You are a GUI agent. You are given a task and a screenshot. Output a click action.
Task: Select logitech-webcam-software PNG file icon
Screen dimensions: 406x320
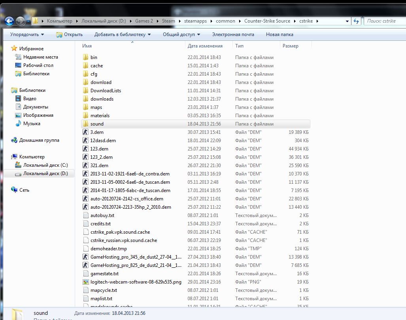(x=85, y=282)
